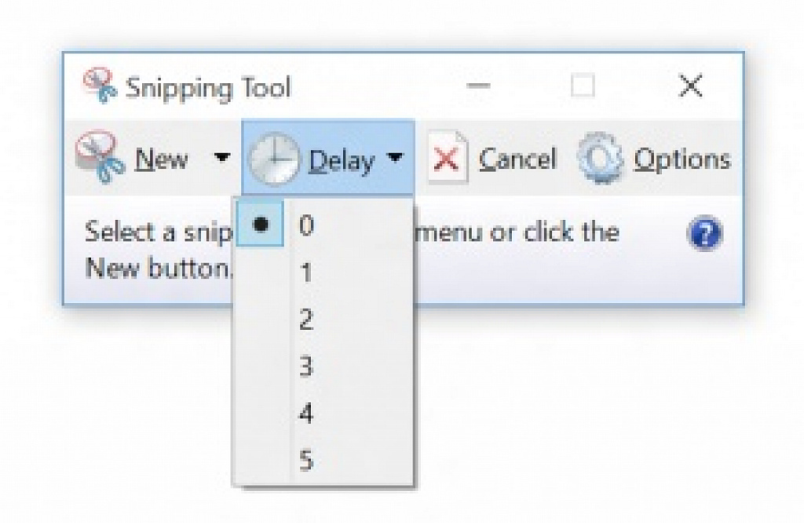Click the Delay clock icon
The image size is (804, 523).
(x=274, y=159)
